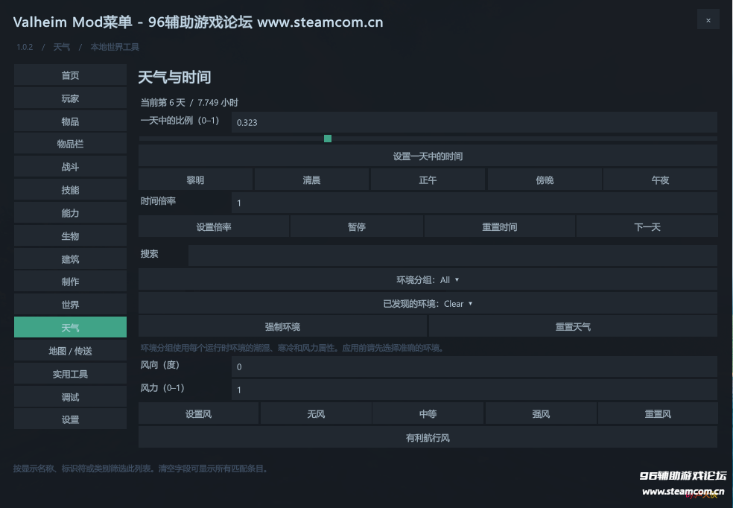Click the 天气 breadcrumb text
Screen dimensions: 733x508
[61, 47]
